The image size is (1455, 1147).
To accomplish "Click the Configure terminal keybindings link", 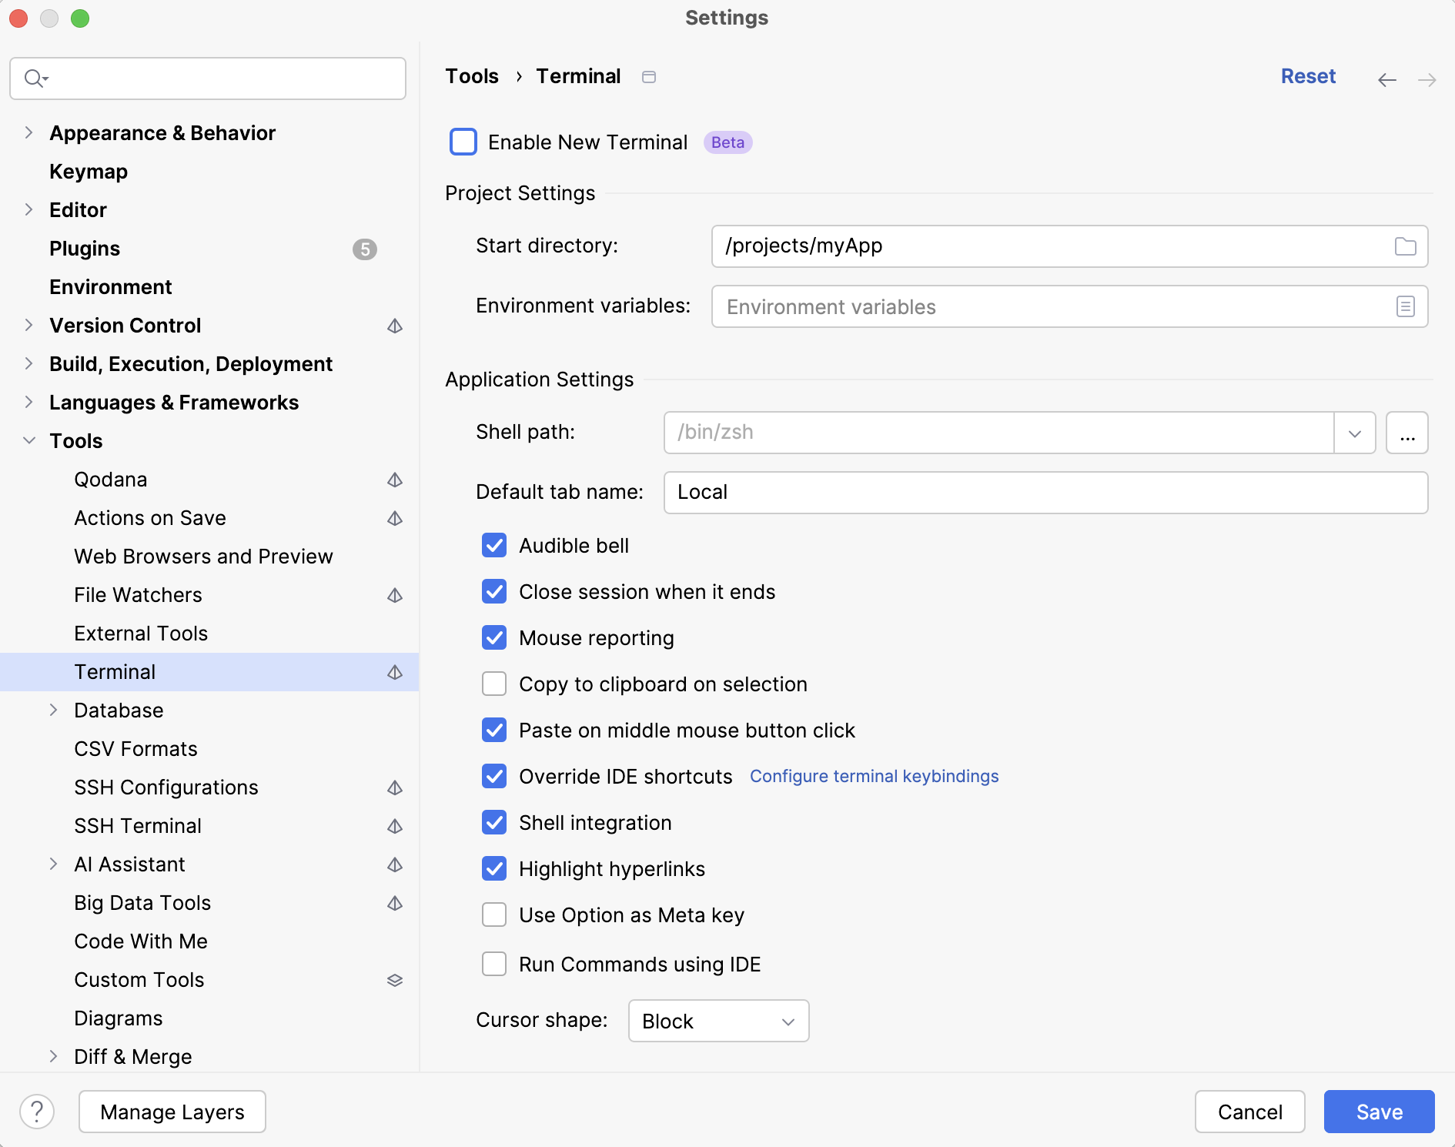I will pos(874,776).
